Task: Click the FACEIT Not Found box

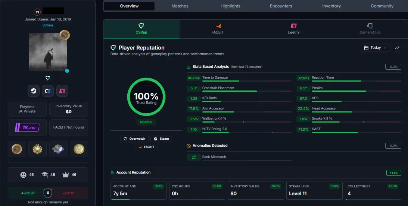Action: click(69, 127)
